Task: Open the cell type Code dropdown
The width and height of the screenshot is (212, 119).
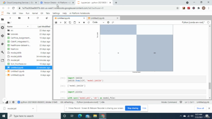Action: pyautogui.click(x=98, y=22)
